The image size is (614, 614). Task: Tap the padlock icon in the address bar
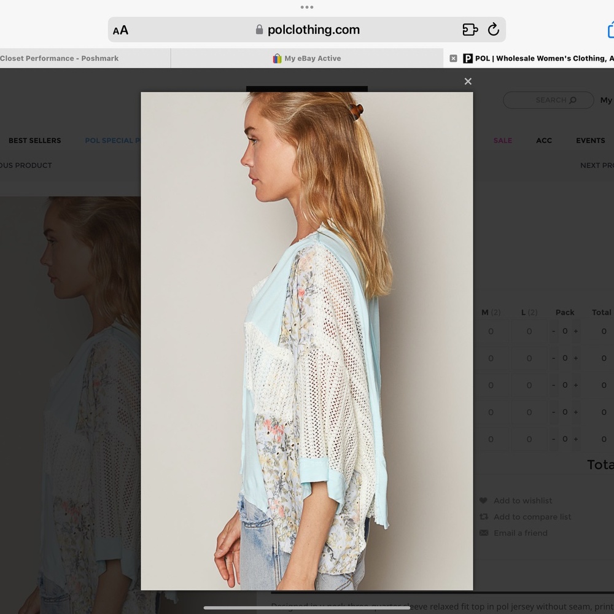(x=259, y=29)
